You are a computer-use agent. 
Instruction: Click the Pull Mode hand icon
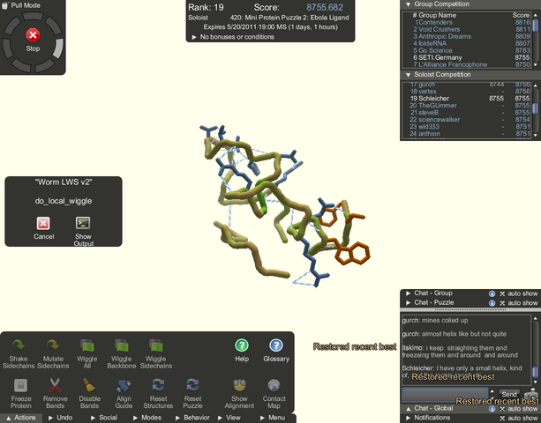[x=4, y=5]
